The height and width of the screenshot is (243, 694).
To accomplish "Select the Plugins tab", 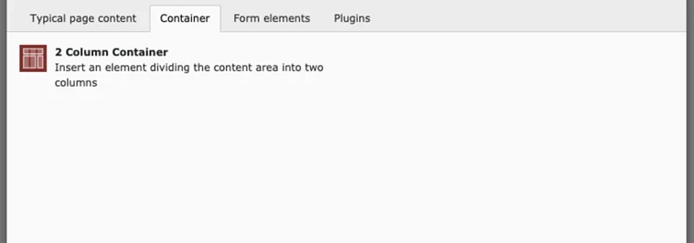I will click(352, 18).
